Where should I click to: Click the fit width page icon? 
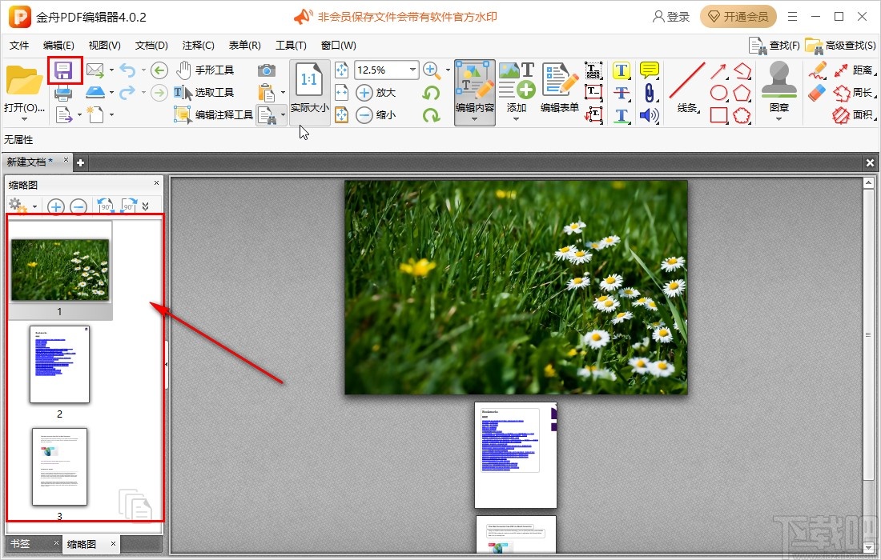click(x=341, y=93)
